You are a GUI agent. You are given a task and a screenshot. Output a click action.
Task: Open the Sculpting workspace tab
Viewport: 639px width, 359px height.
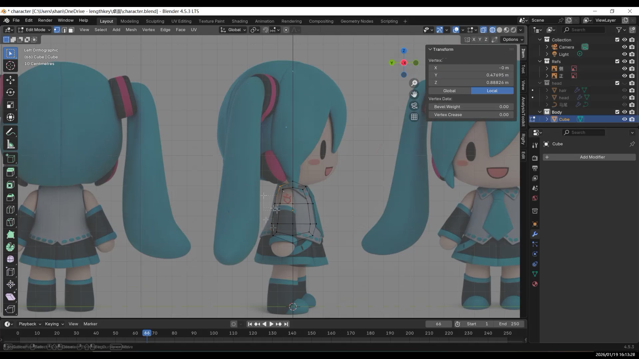[x=155, y=21]
